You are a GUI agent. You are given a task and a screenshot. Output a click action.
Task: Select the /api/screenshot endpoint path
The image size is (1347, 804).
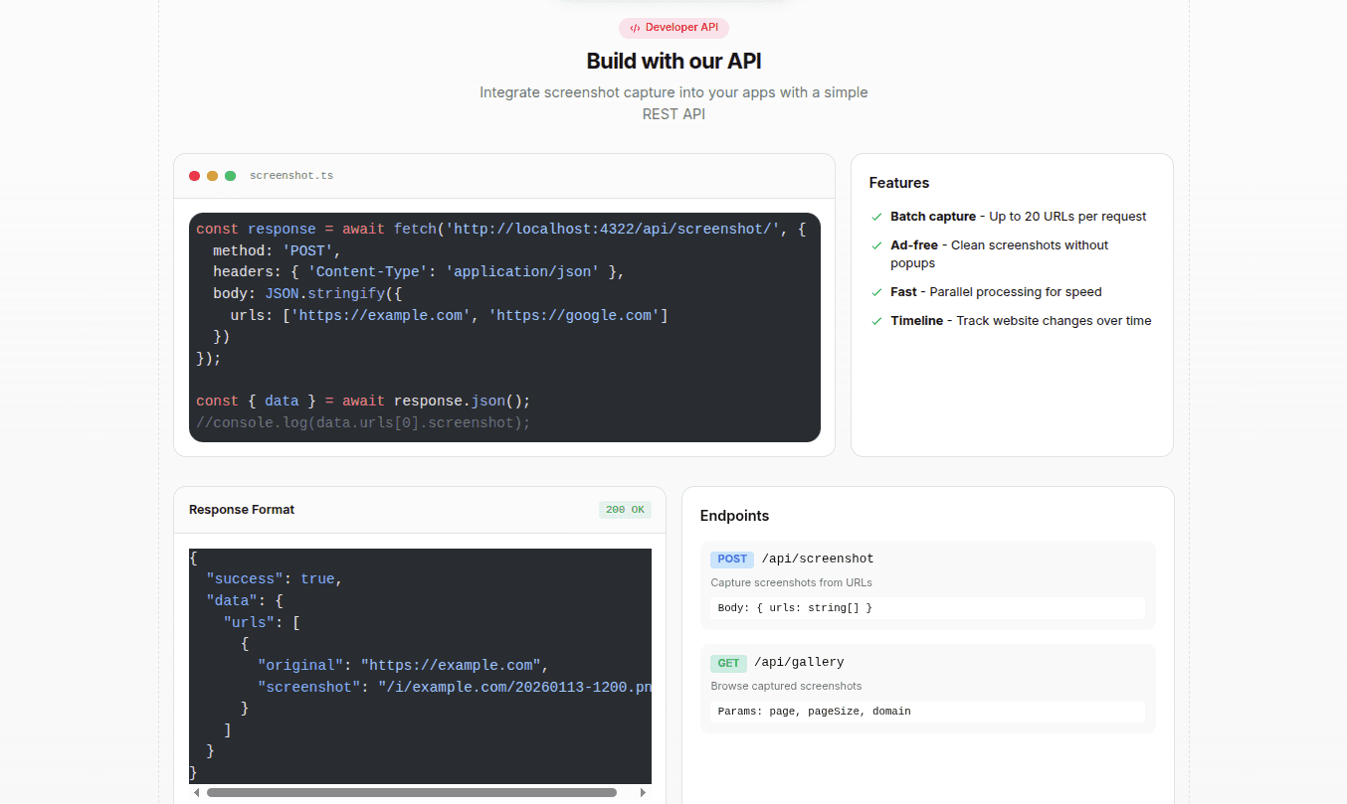(x=817, y=560)
